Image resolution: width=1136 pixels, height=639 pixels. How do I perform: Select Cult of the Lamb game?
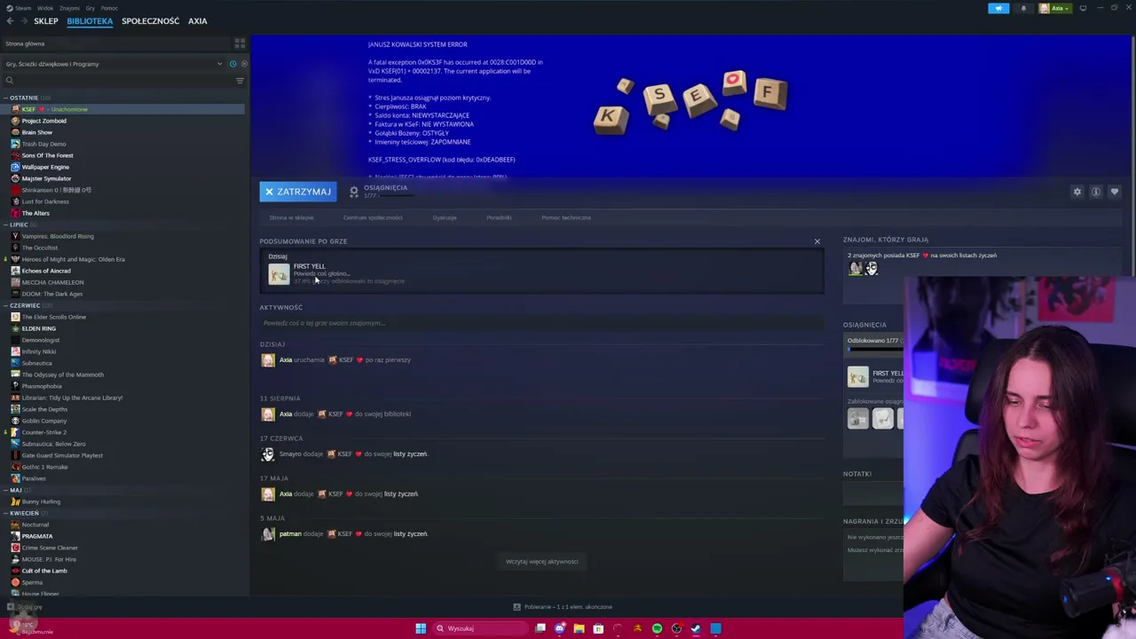click(43, 571)
